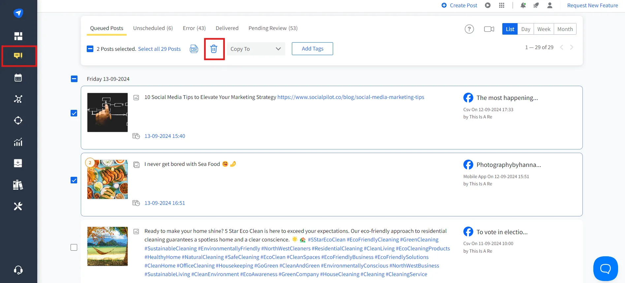Click Facebook icon beside The most happening
The image size is (625, 283).
468,98
